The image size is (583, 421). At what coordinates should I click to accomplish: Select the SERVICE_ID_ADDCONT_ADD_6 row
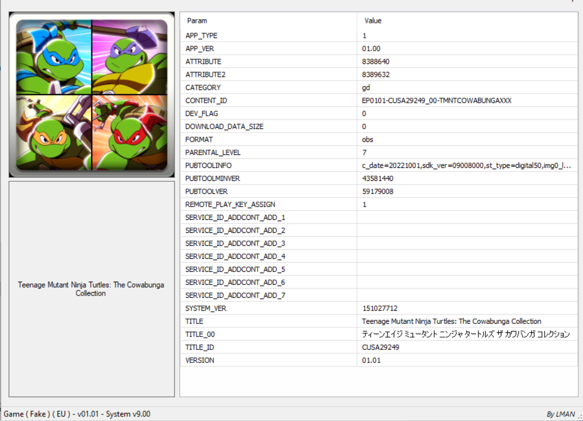pyautogui.click(x=379, y=282)
